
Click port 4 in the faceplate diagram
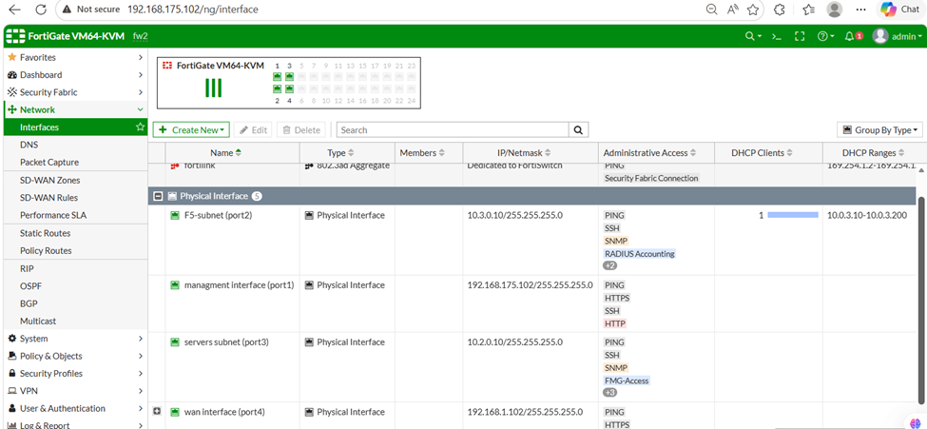[x=289, y=88]
